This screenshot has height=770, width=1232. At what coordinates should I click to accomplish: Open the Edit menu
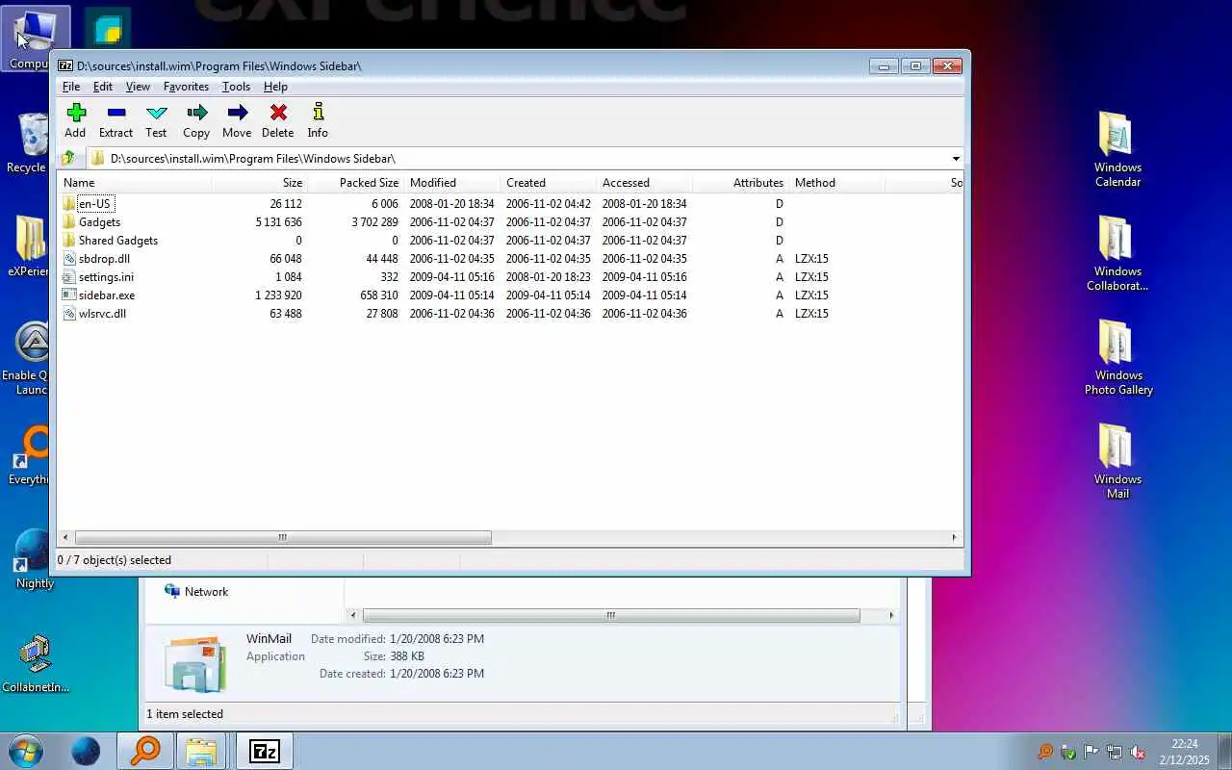pos(103,87)
